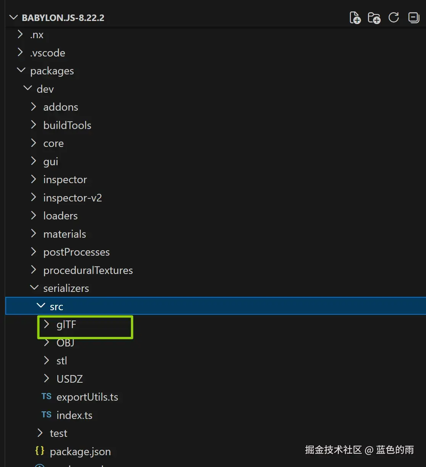The image size is (426, 467).
Task: Select the proceduralTextures folder
Action: coord(88,271)
